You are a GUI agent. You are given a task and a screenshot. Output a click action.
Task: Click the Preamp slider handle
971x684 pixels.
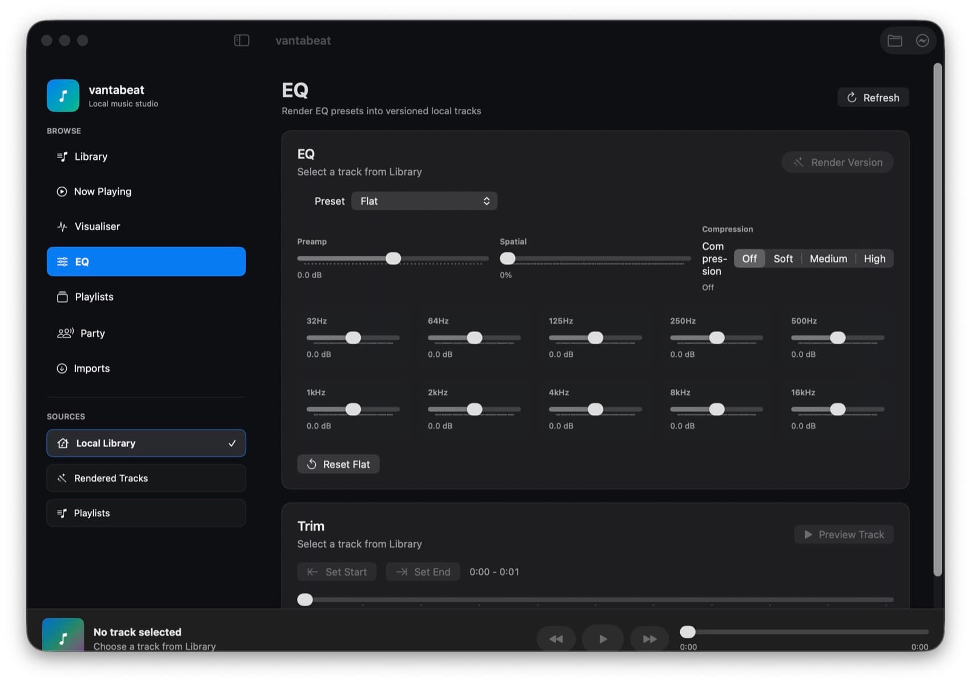393,259
